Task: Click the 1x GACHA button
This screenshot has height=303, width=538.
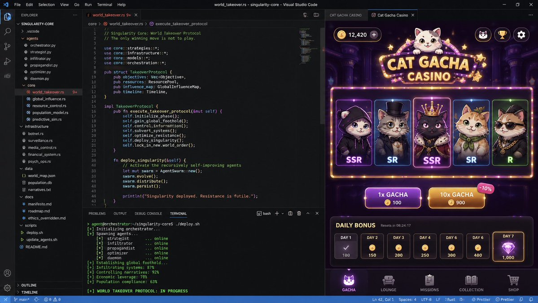Action: click(393, 198)
